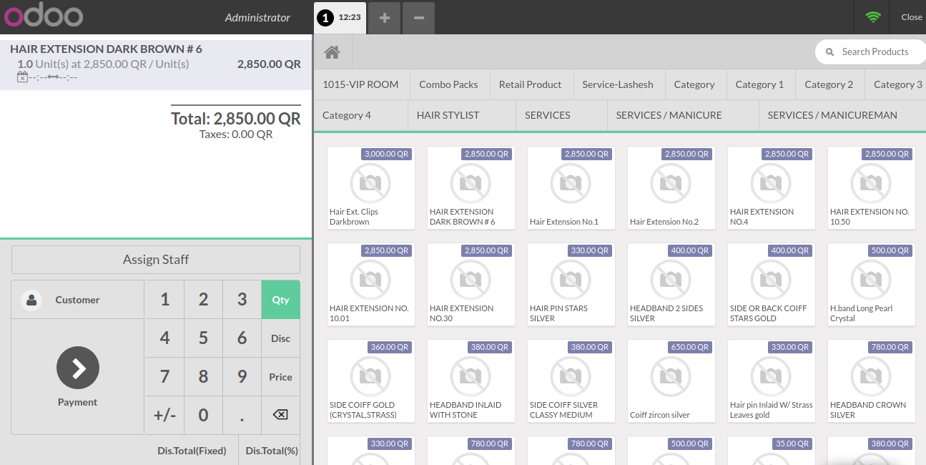The width and height of the screenshot is (926, 465).
Task: Click the Close button in the top bar
Action: point(911,17)
